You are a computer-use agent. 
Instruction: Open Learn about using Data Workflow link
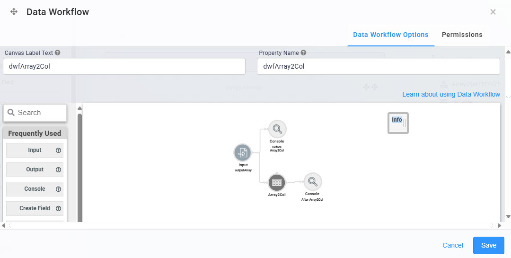click(451, 94)
